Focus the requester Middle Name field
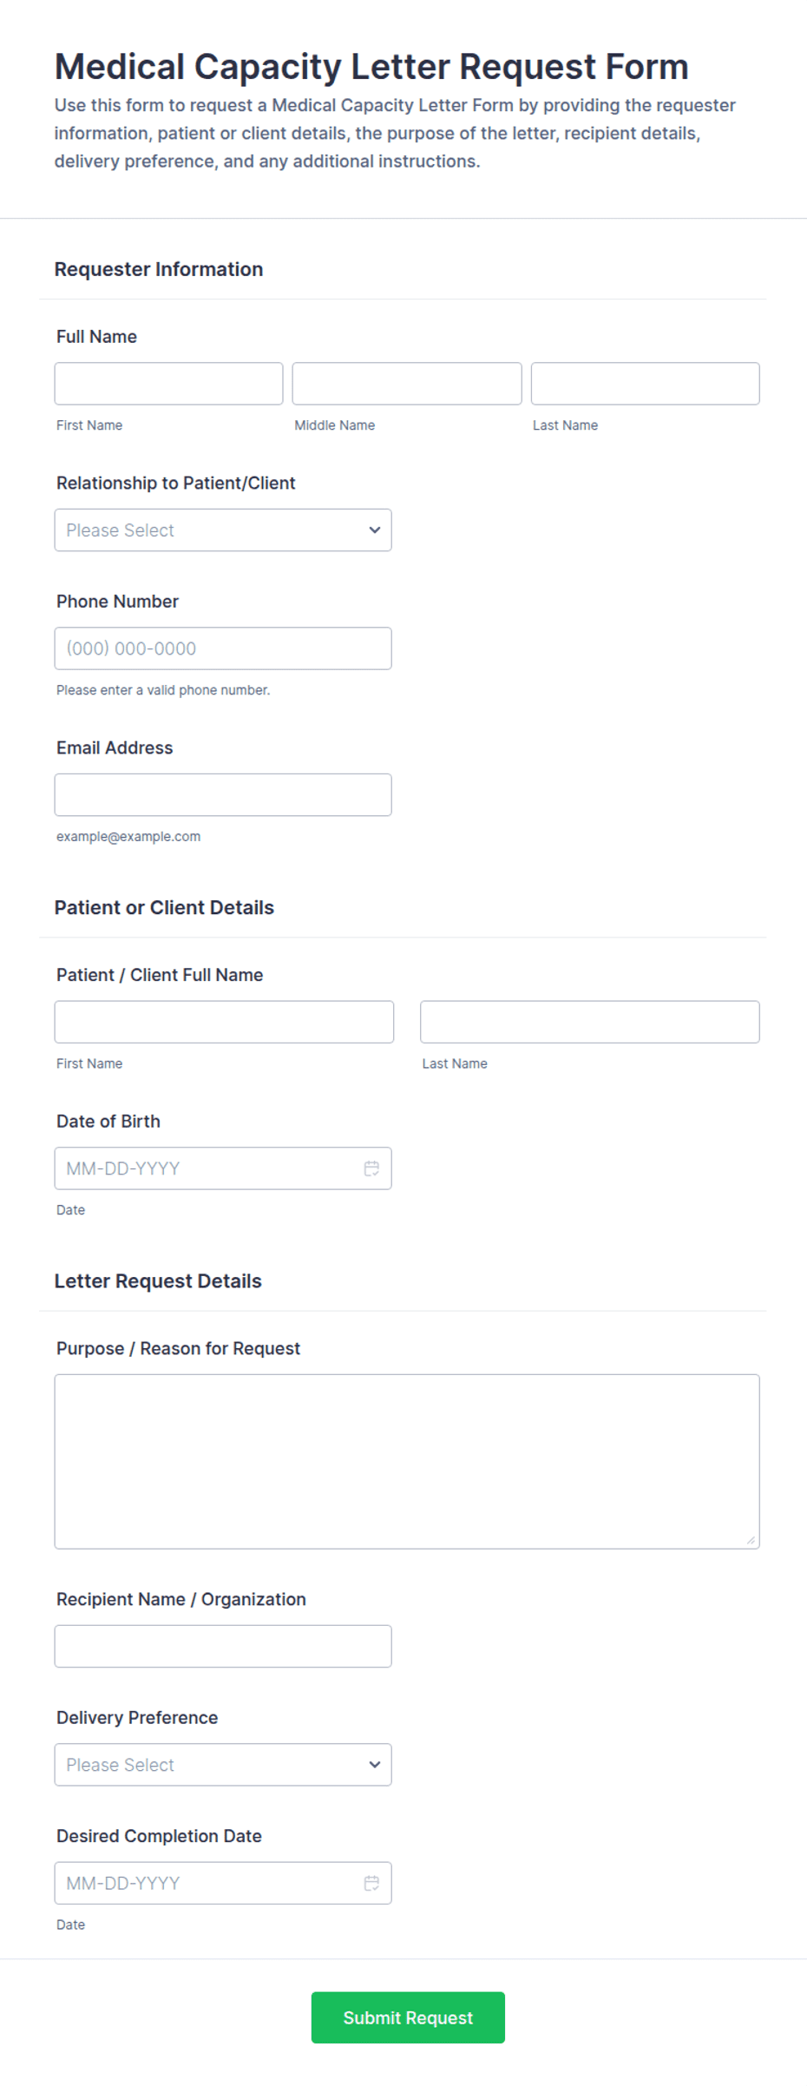This screenshot has height=2086, width=807. tap(407, 383)
